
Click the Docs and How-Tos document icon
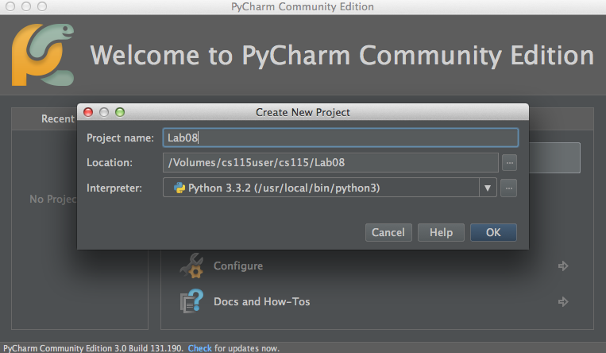(191, 302)
